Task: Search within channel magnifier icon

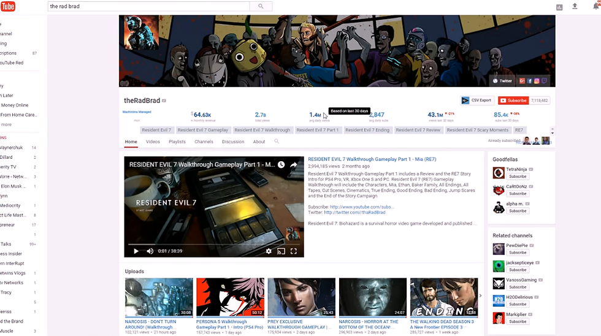Action: (277, 142)
